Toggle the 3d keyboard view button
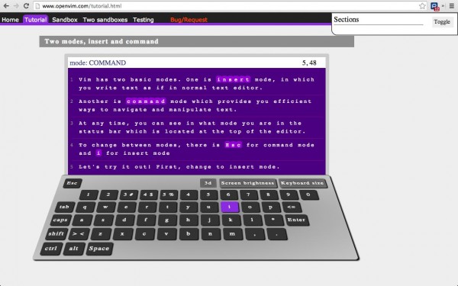This screenshot has width=458, height=286. click(x=208, y=183)
